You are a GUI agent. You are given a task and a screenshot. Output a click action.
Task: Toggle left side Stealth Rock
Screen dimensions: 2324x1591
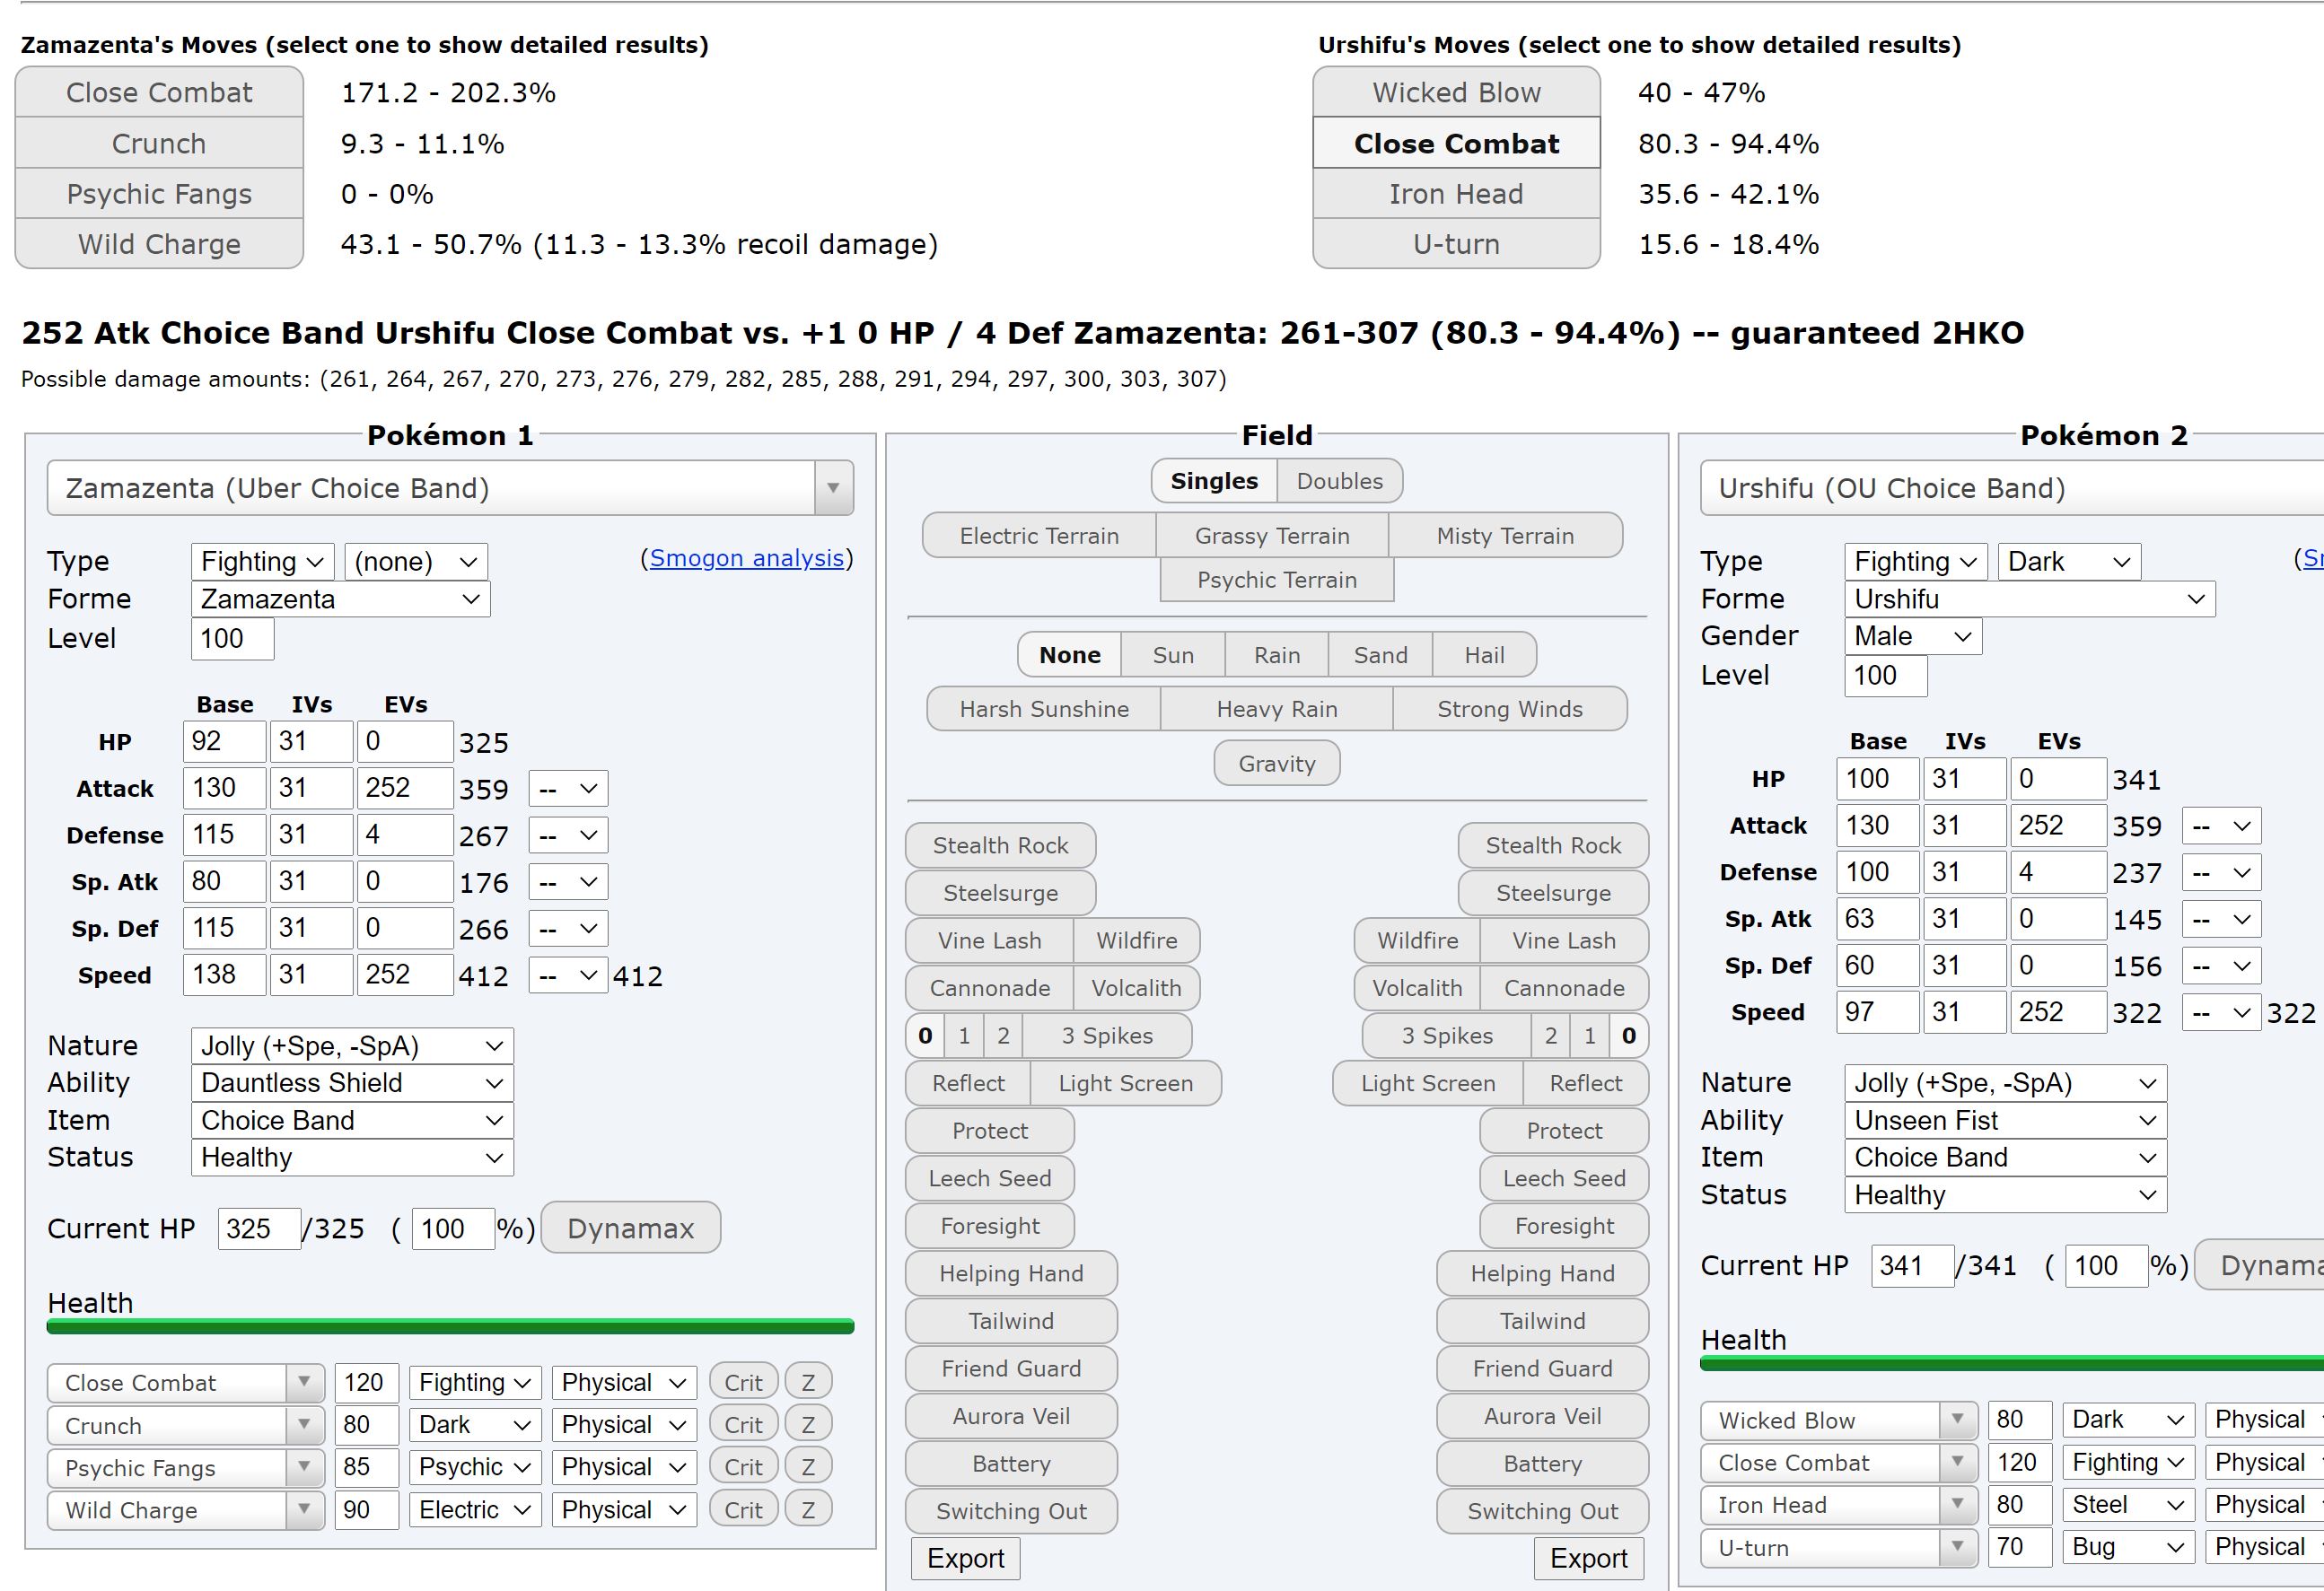tap(1000, 845)
